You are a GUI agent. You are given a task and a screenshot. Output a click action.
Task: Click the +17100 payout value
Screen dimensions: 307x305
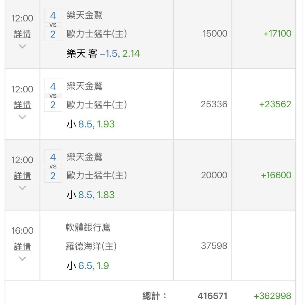coord(277,33)
